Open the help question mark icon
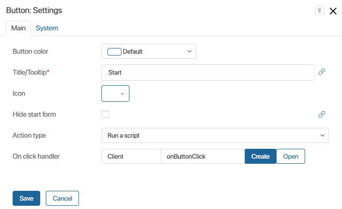342x209 pixels. click(x=320, y=11)
